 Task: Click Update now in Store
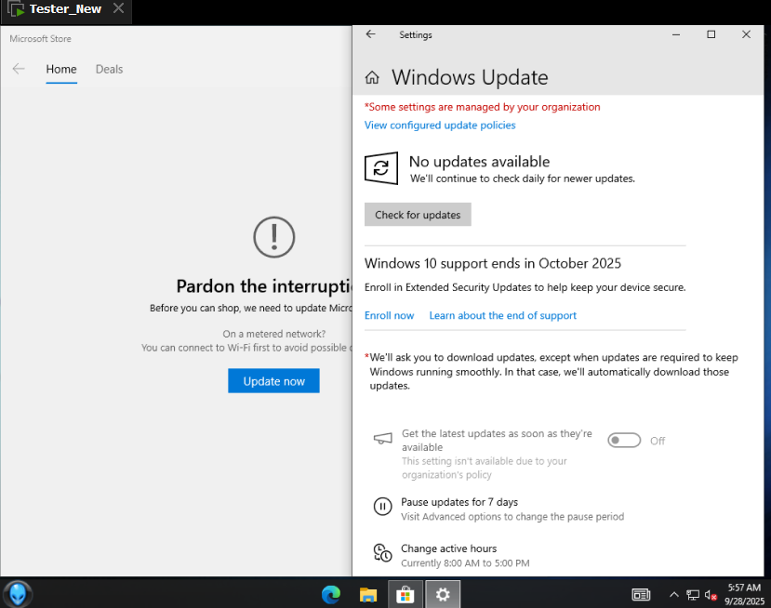tap(273, 381)
